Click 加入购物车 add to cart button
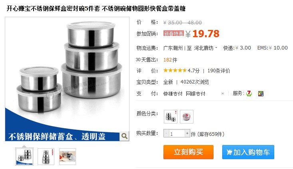This screenshot has height=169, width=293. pos(248,152)
